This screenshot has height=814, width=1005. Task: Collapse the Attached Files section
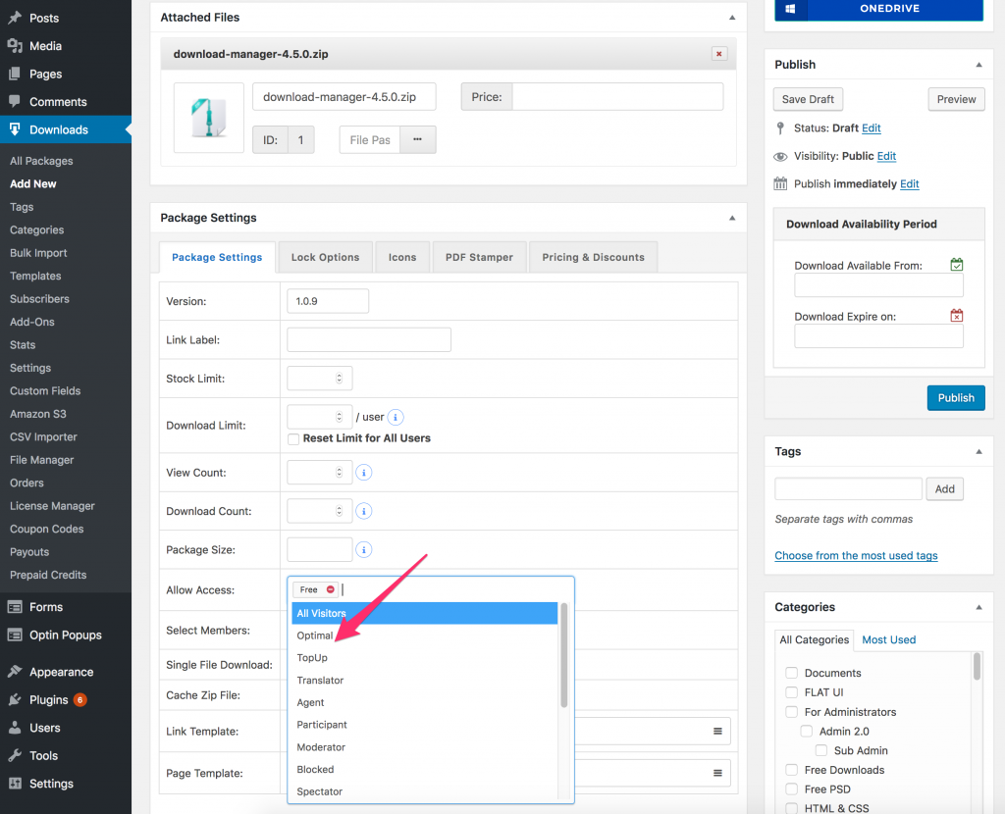[731, 17]
